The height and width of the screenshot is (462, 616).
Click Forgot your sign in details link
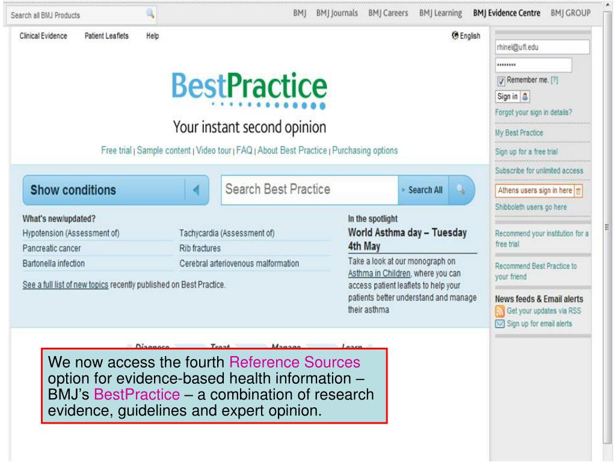[533, 112]
